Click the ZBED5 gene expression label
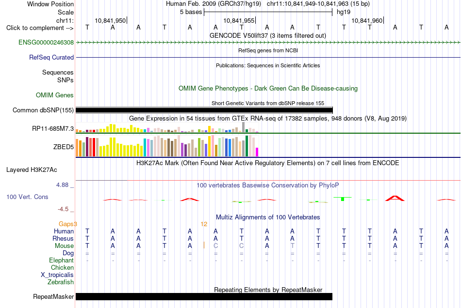This screenshot has width=461, height=308. (64, 147)
